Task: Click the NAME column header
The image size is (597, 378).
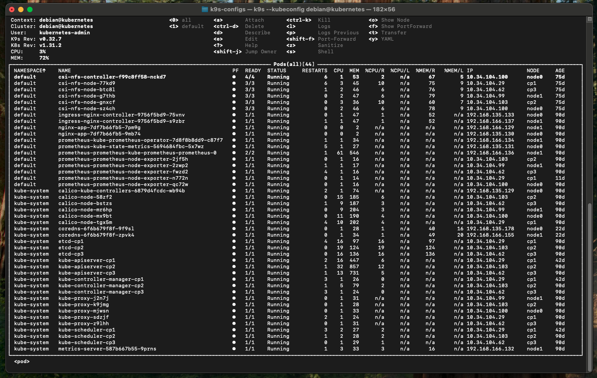Action: pyautogui.click(x=65, y=71)
